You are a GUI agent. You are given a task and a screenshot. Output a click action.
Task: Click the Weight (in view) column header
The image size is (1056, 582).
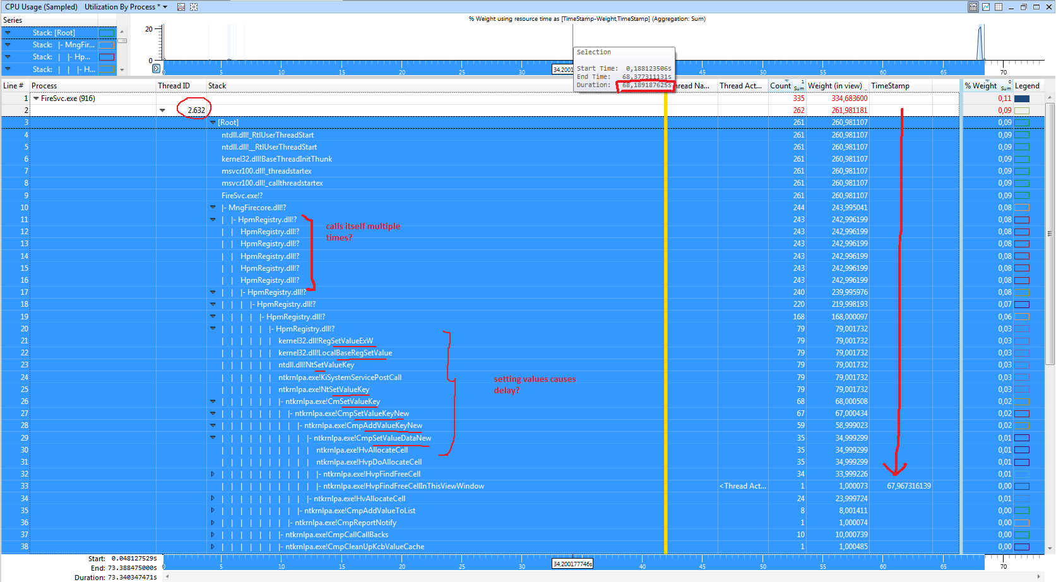click(838, 86)
